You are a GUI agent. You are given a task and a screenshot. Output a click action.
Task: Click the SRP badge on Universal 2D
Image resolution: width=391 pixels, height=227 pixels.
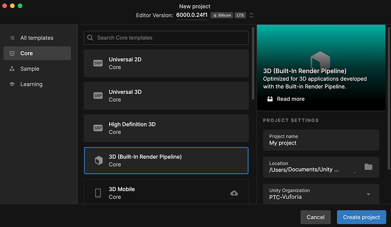click(98, 63)
